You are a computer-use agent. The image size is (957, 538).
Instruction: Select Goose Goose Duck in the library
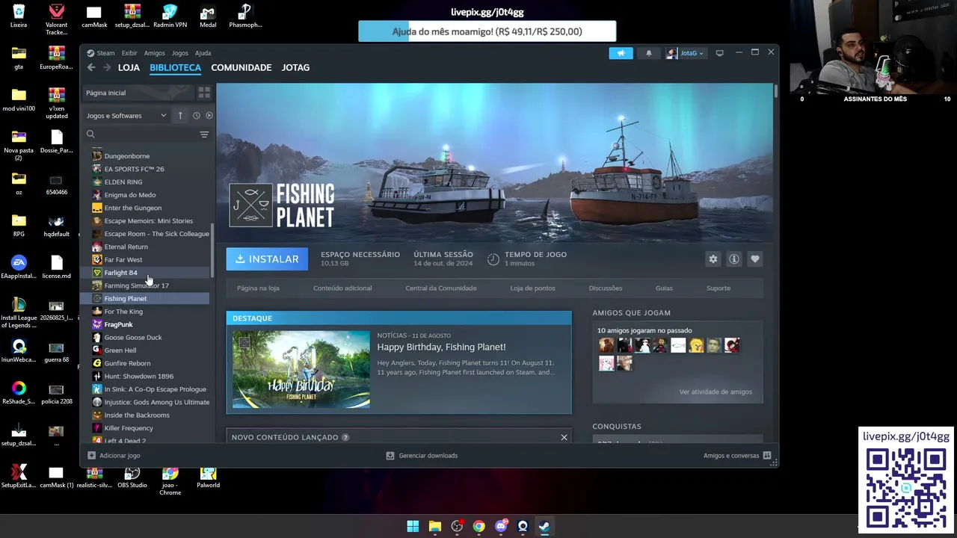click(133, 338)
